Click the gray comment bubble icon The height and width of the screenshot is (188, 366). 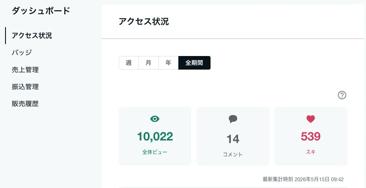pyautogui.click(x=233, y=119)
